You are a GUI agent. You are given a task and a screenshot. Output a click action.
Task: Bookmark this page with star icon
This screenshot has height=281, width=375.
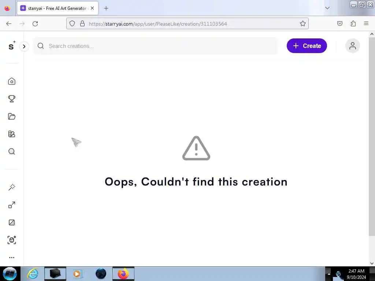[x=302, y=24]
